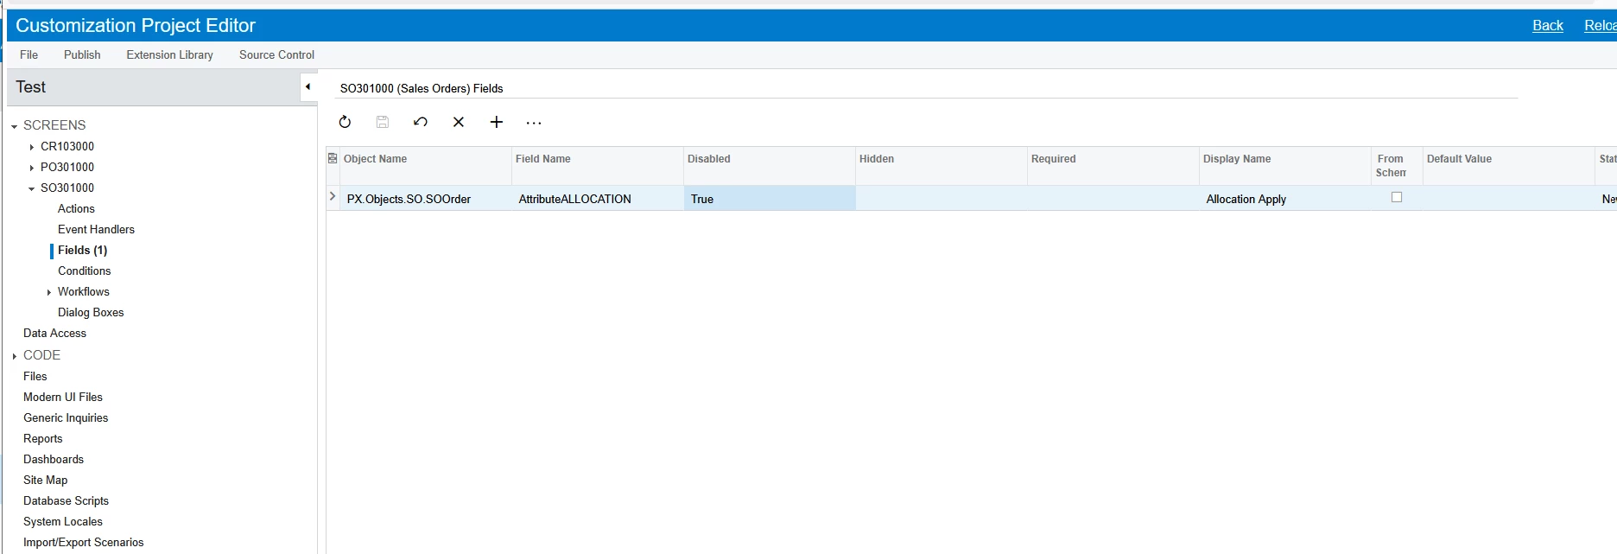Select the PX.Objects.SO.SOOrder cell

click(x=425, y=199)
